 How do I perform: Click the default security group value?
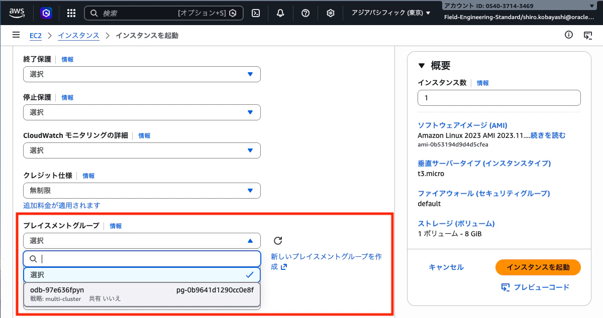(x=429, y=204)
